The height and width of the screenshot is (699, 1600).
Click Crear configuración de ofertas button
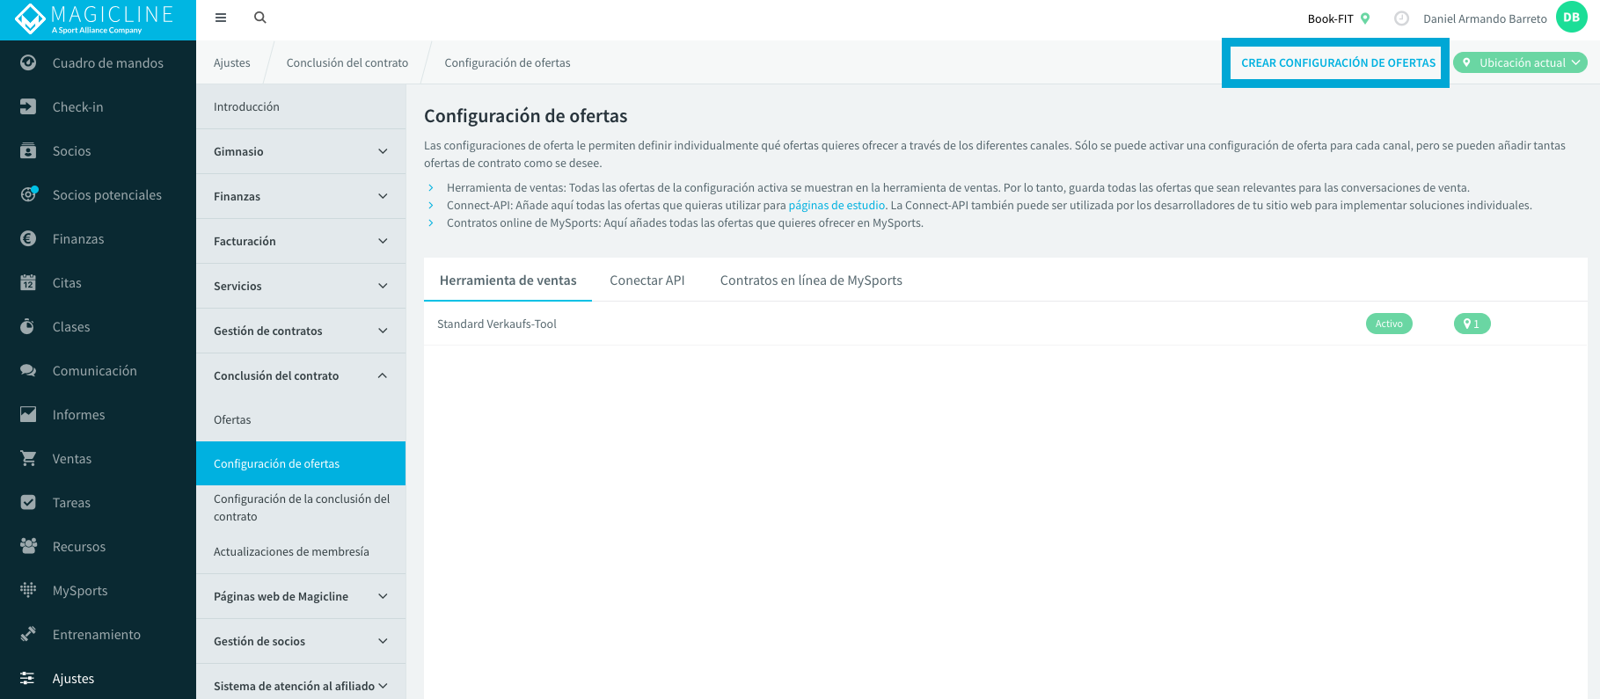point(1338,62)
